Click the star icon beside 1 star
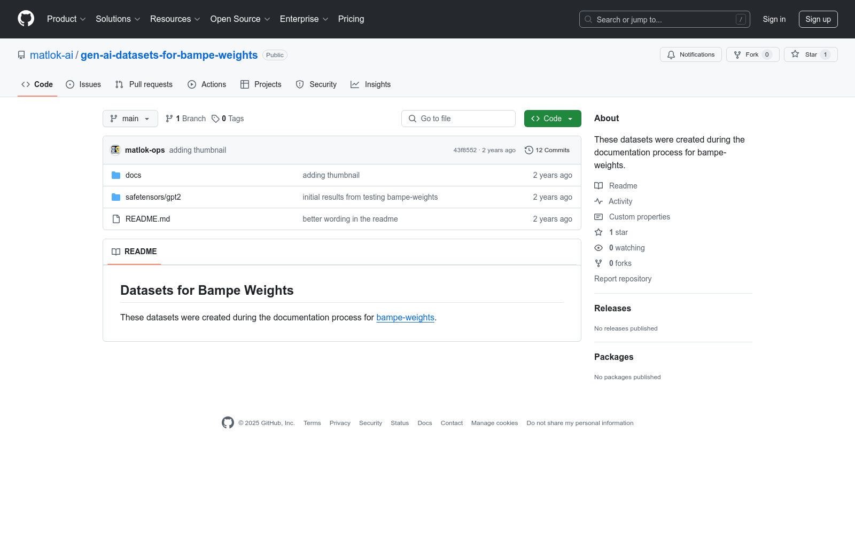The width and height of the screenshot is (855, 534). click(598, 232)
